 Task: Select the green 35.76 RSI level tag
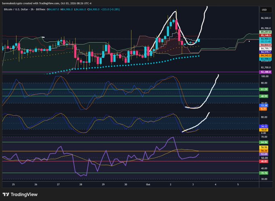(264, 173)
